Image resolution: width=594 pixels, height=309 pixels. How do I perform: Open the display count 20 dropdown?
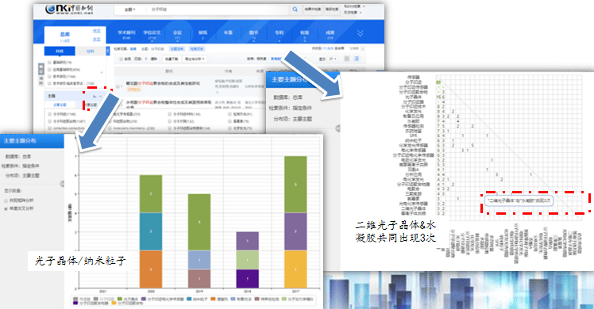click(x=333, y=59)
